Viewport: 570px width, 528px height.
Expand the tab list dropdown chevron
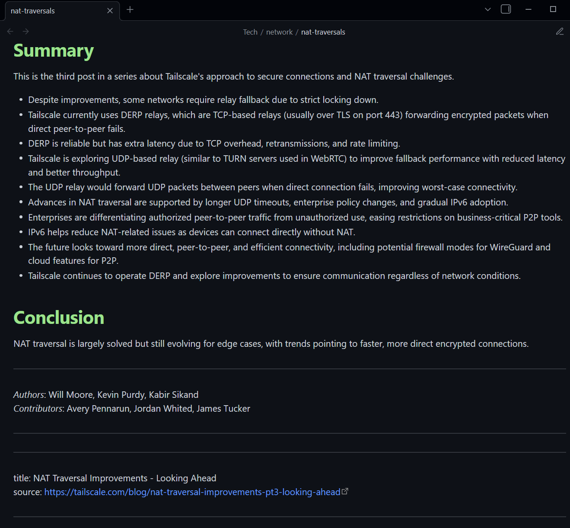click(x=488, y=10)
